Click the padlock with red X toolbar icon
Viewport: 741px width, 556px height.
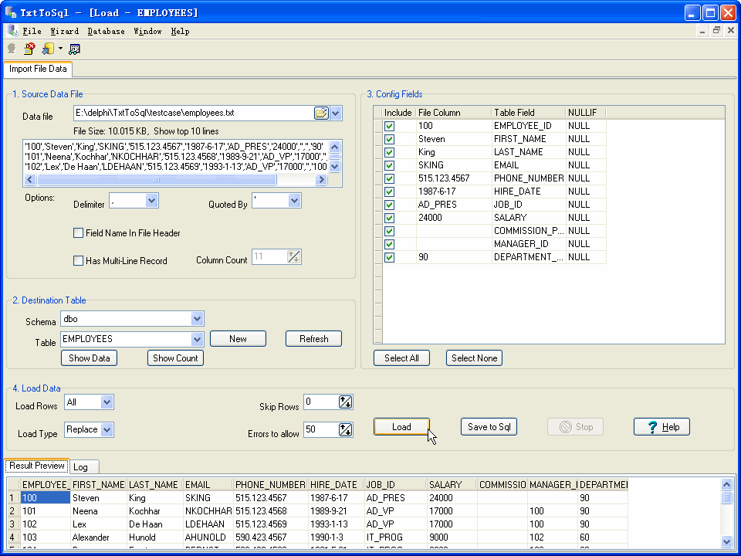(x=29, y=49)
